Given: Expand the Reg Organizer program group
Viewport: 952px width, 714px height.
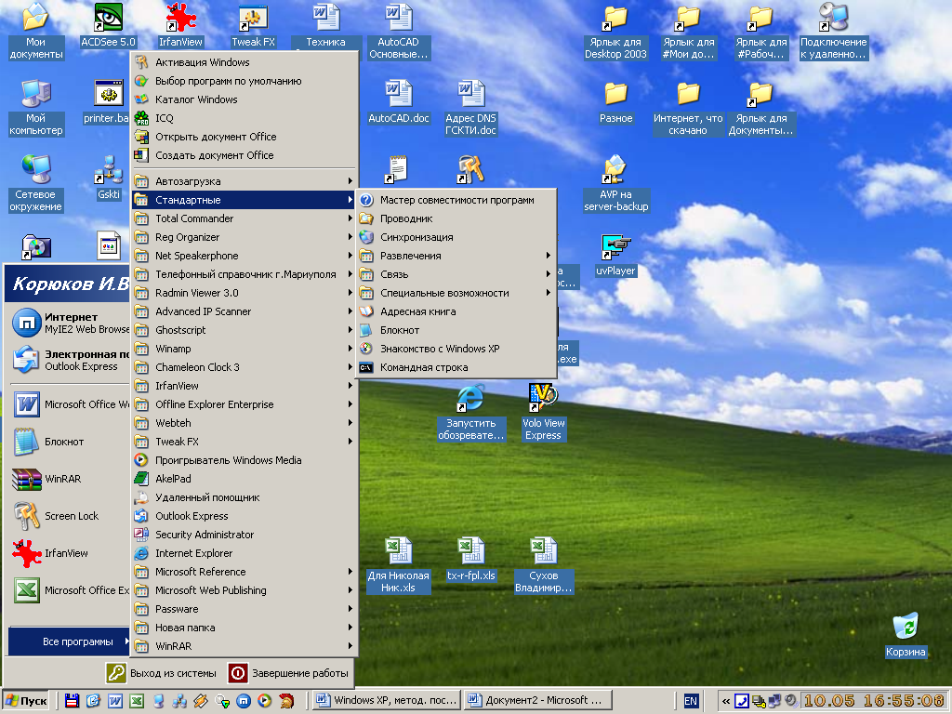Looking at the screenshot, I should point(244,237).
